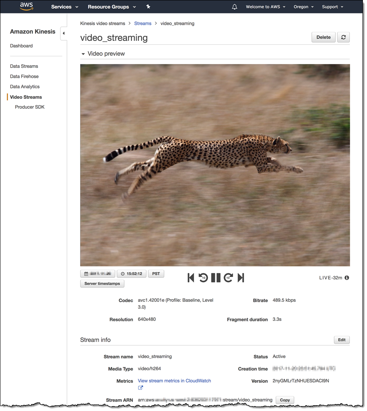367x411 pixels.
Task: Fast forward the video 10 seconds
Action: tap(228, 278)
